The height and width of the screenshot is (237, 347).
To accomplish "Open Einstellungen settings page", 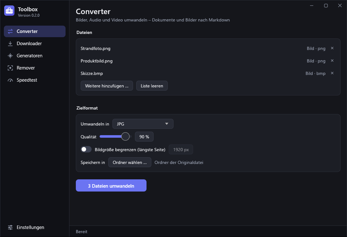I will [35, 227].
